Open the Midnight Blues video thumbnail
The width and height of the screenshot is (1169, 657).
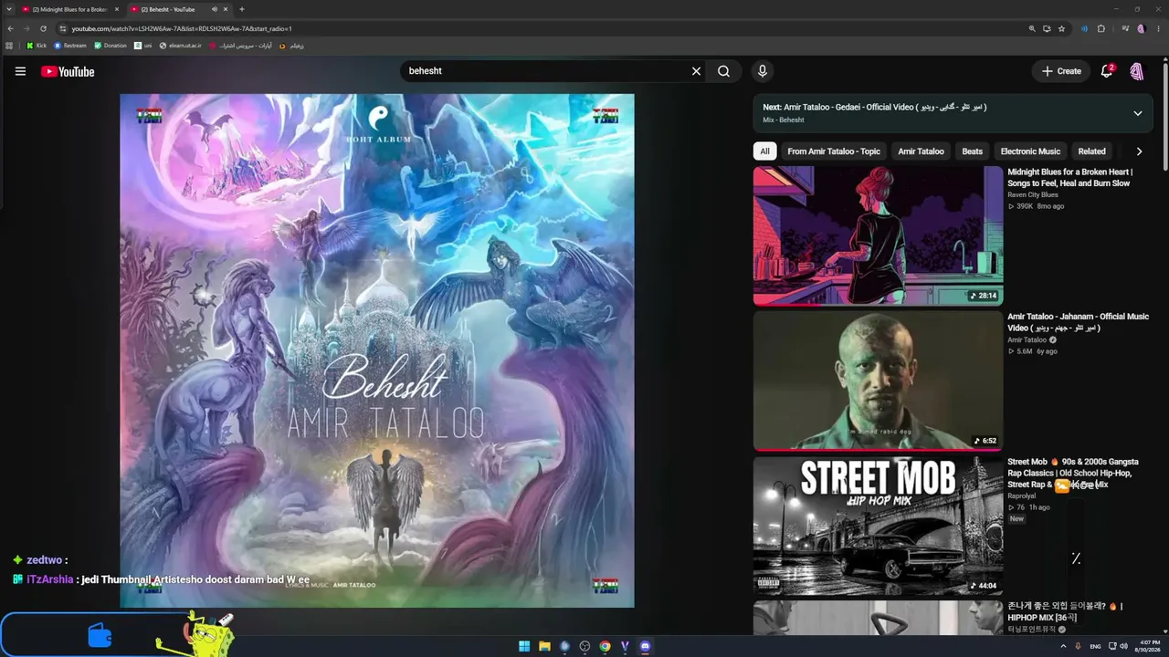pyautogui.click(x=878, y=235)
